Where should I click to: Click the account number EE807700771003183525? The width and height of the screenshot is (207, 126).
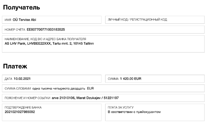[x=46, y=30]
